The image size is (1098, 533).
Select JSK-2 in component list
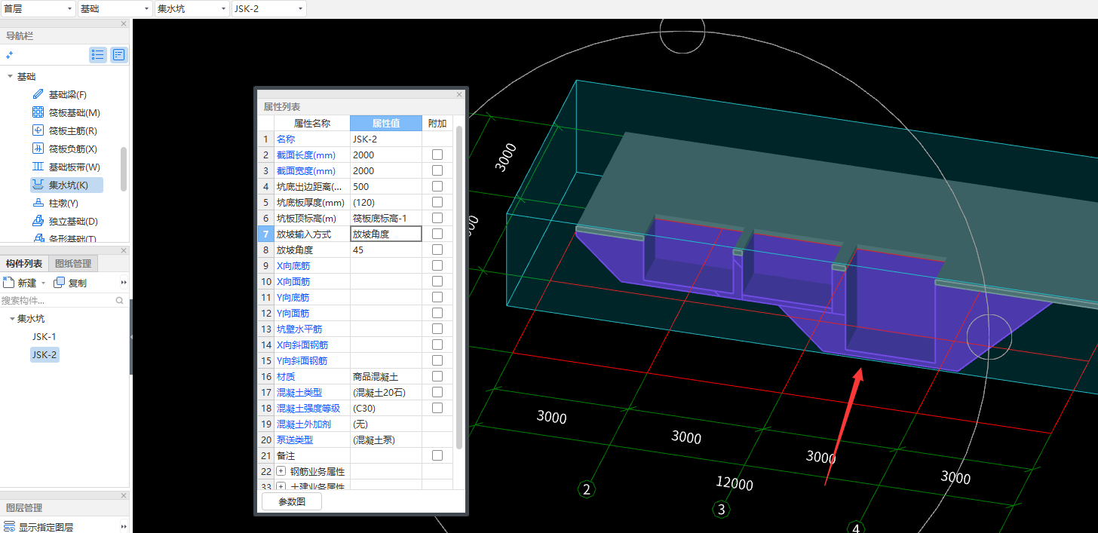pos(44,354)
